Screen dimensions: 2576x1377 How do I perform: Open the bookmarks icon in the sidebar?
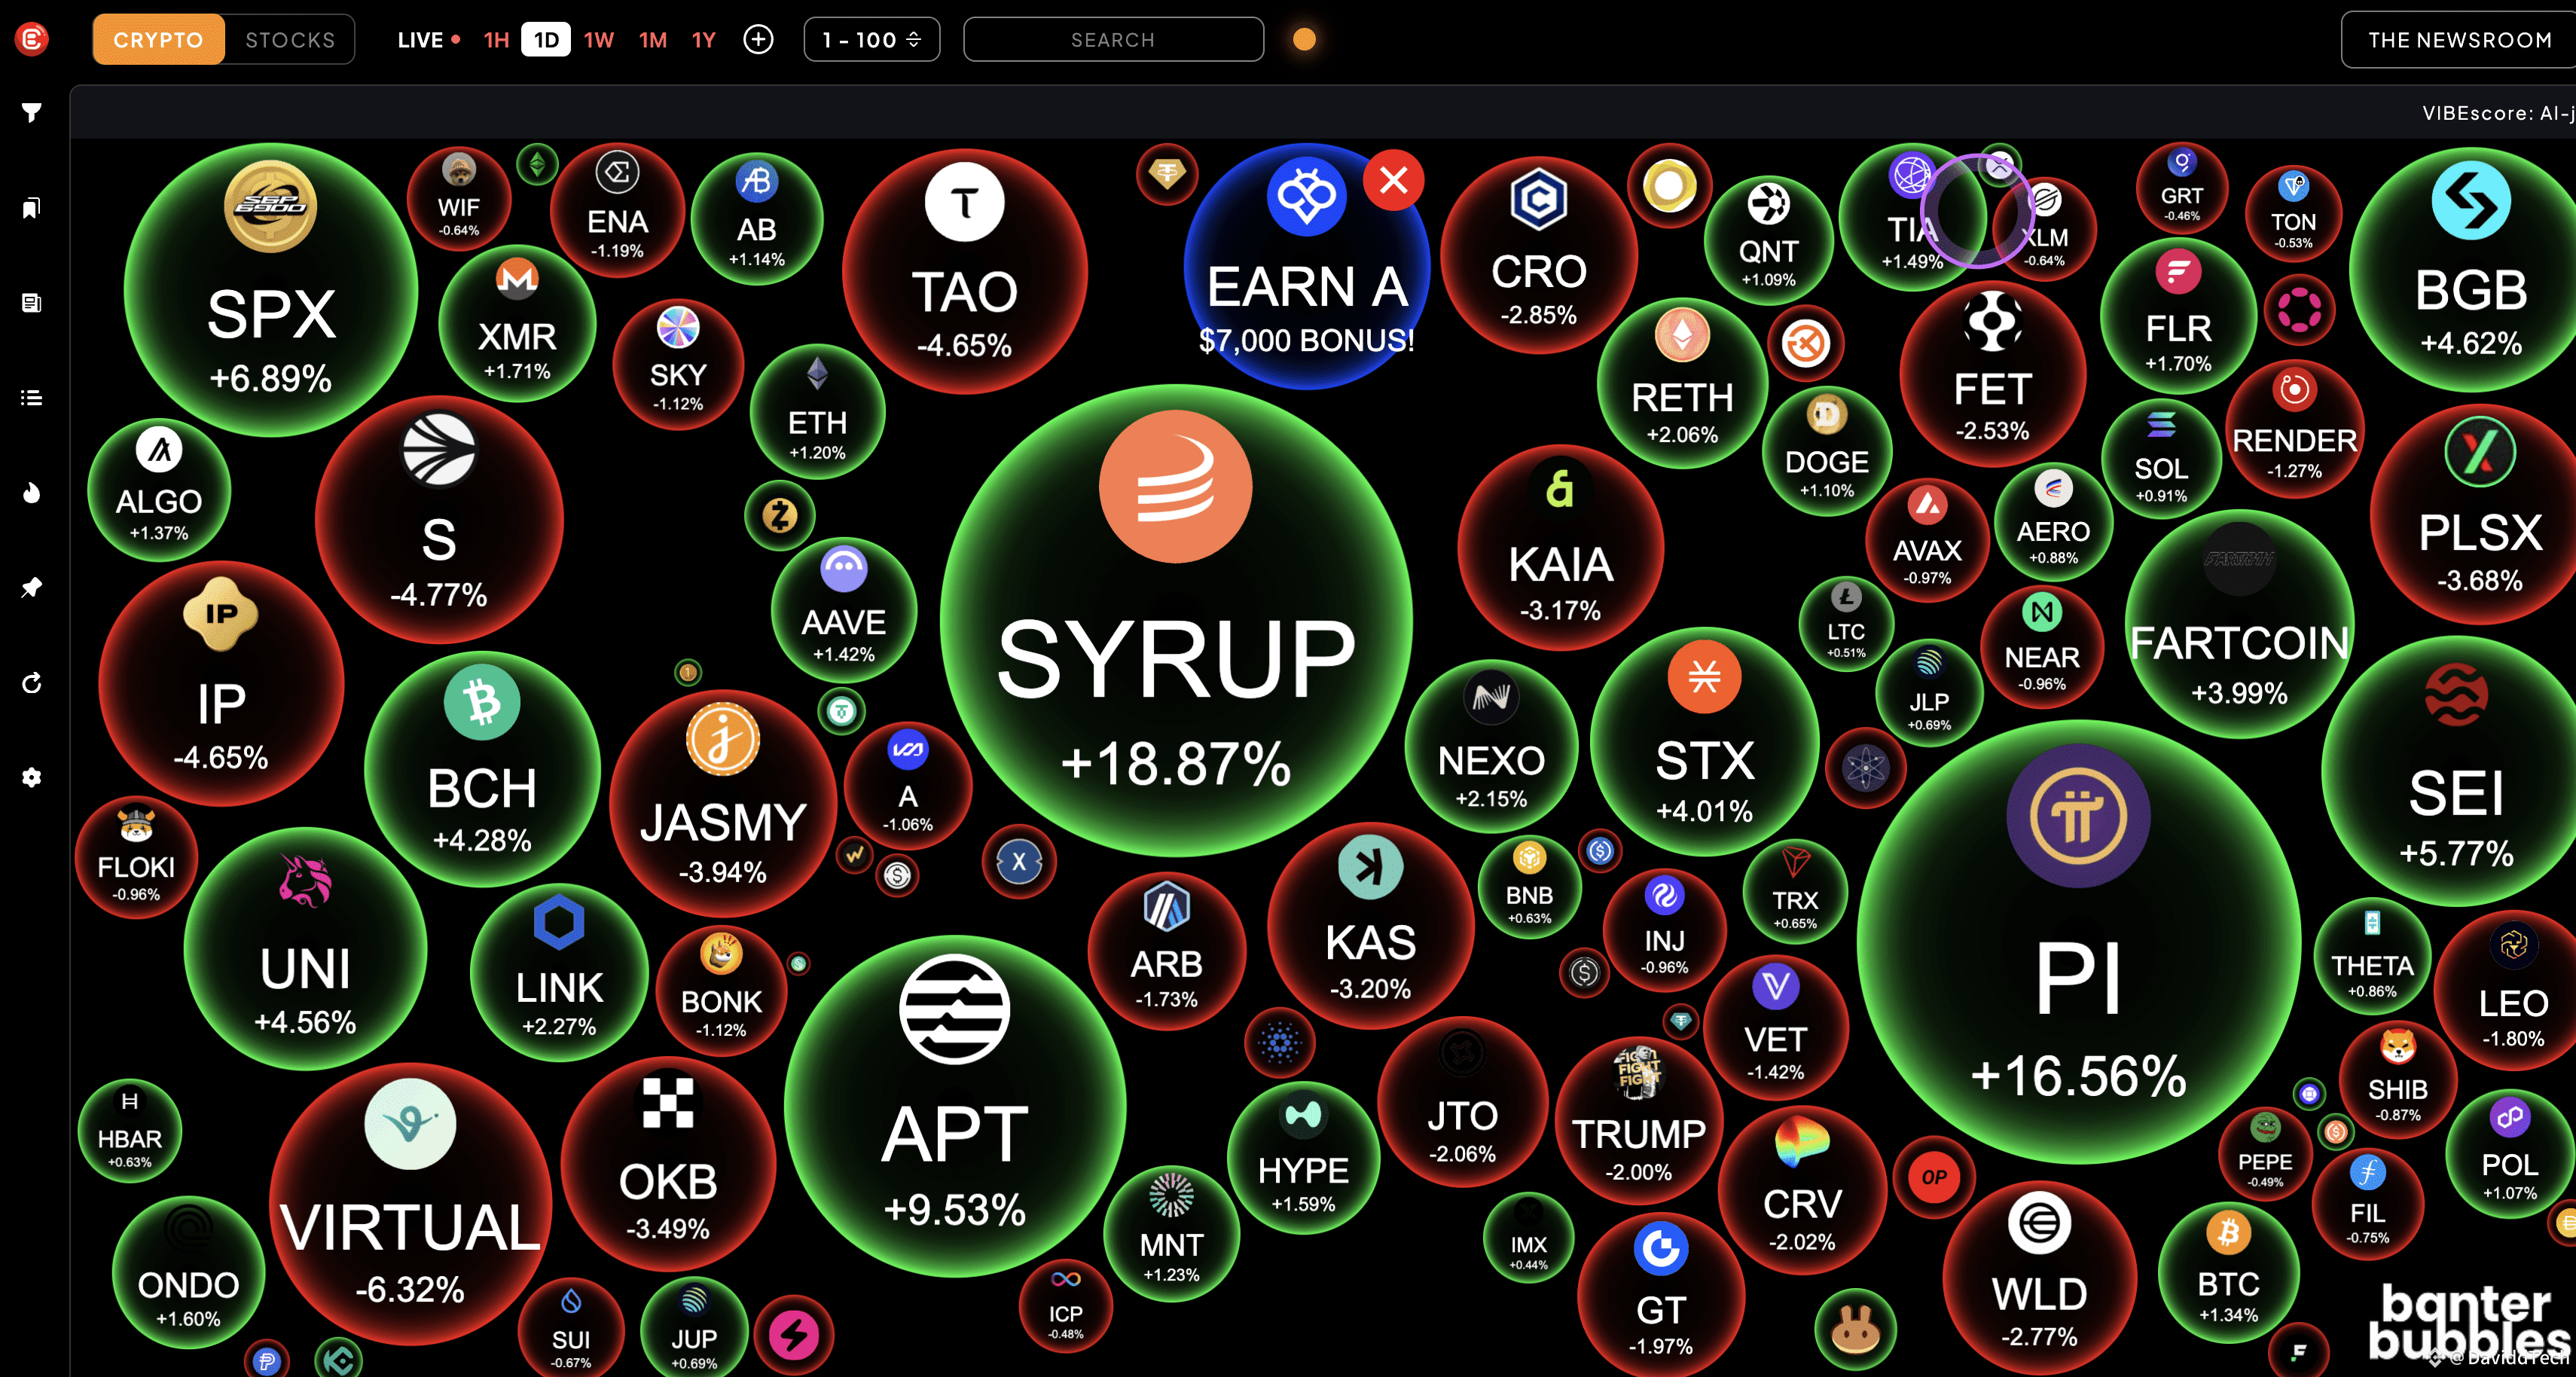coord(32,208)
